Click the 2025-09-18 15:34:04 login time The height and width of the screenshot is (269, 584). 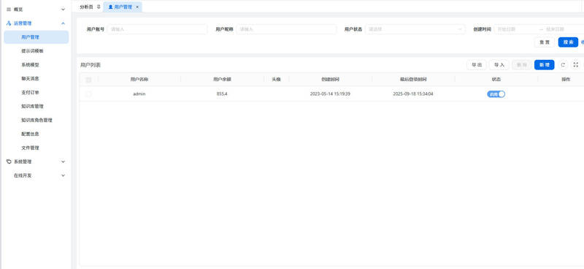(413, 94)
